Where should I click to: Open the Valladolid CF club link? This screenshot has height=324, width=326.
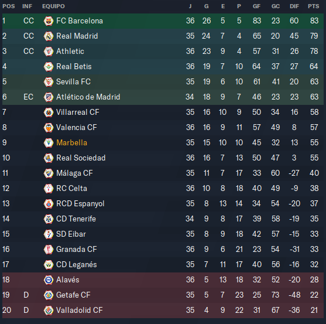click(80, 311)
